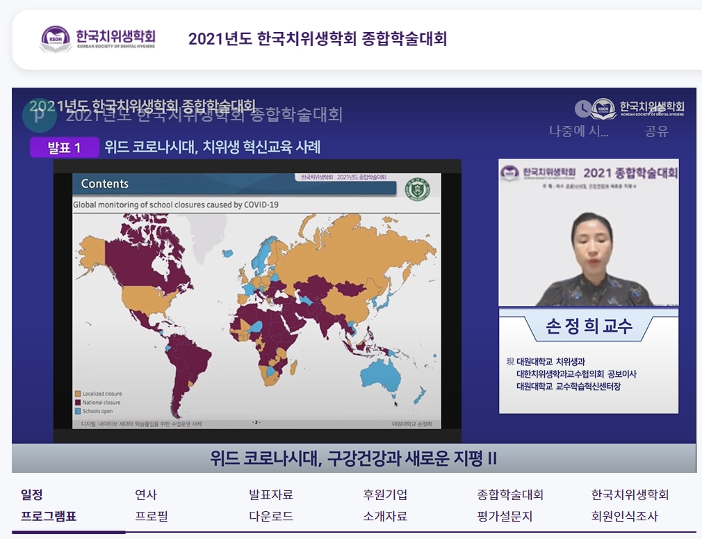Click the bottom caption 구강건강과 새로운 지평 II
Screen dimensions: 702x539
(x=353, y=459)
